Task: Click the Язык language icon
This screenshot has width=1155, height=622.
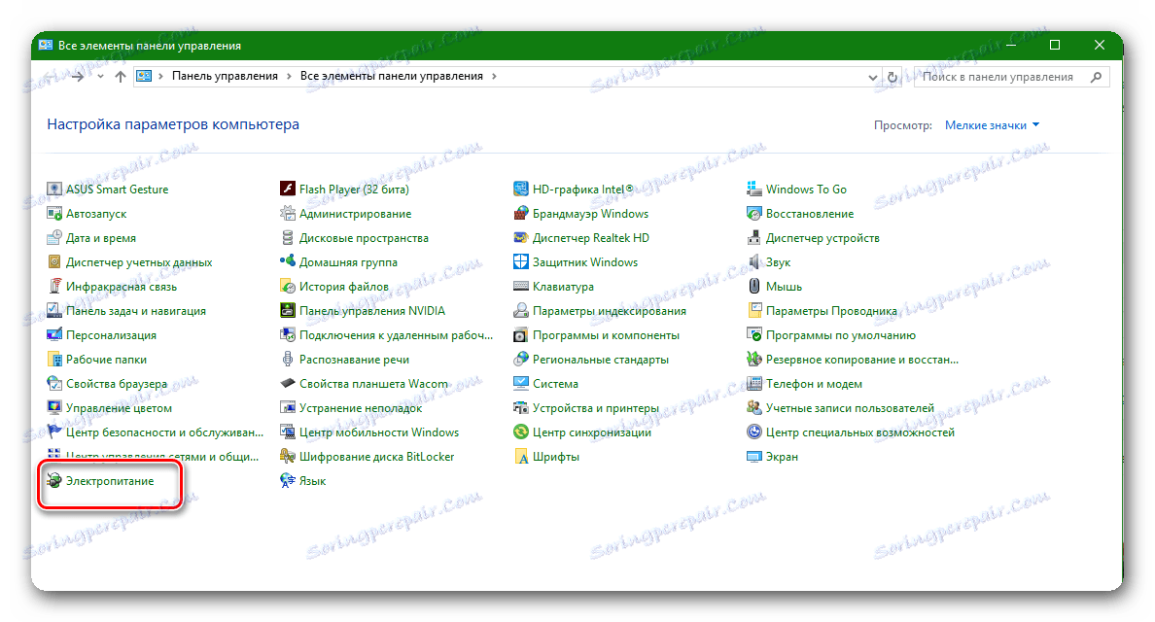Action: pyautogui.click(x=287, y=481)
